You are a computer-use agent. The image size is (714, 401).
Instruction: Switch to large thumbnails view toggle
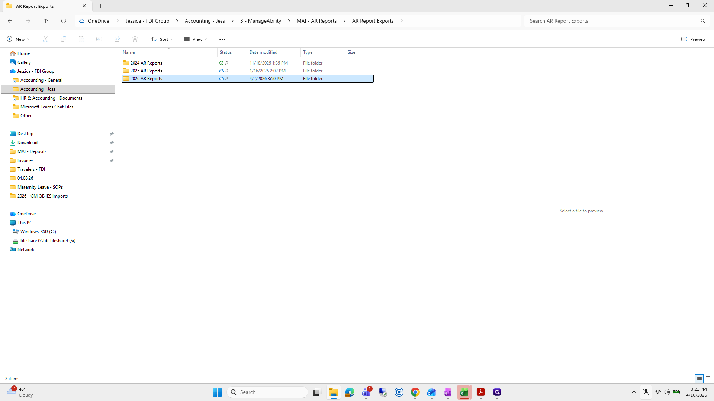tap(708, 379)
